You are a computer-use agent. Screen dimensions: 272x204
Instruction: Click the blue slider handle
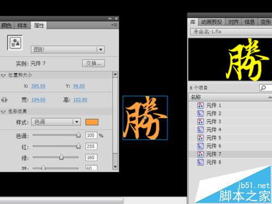(x=43, y=168)
